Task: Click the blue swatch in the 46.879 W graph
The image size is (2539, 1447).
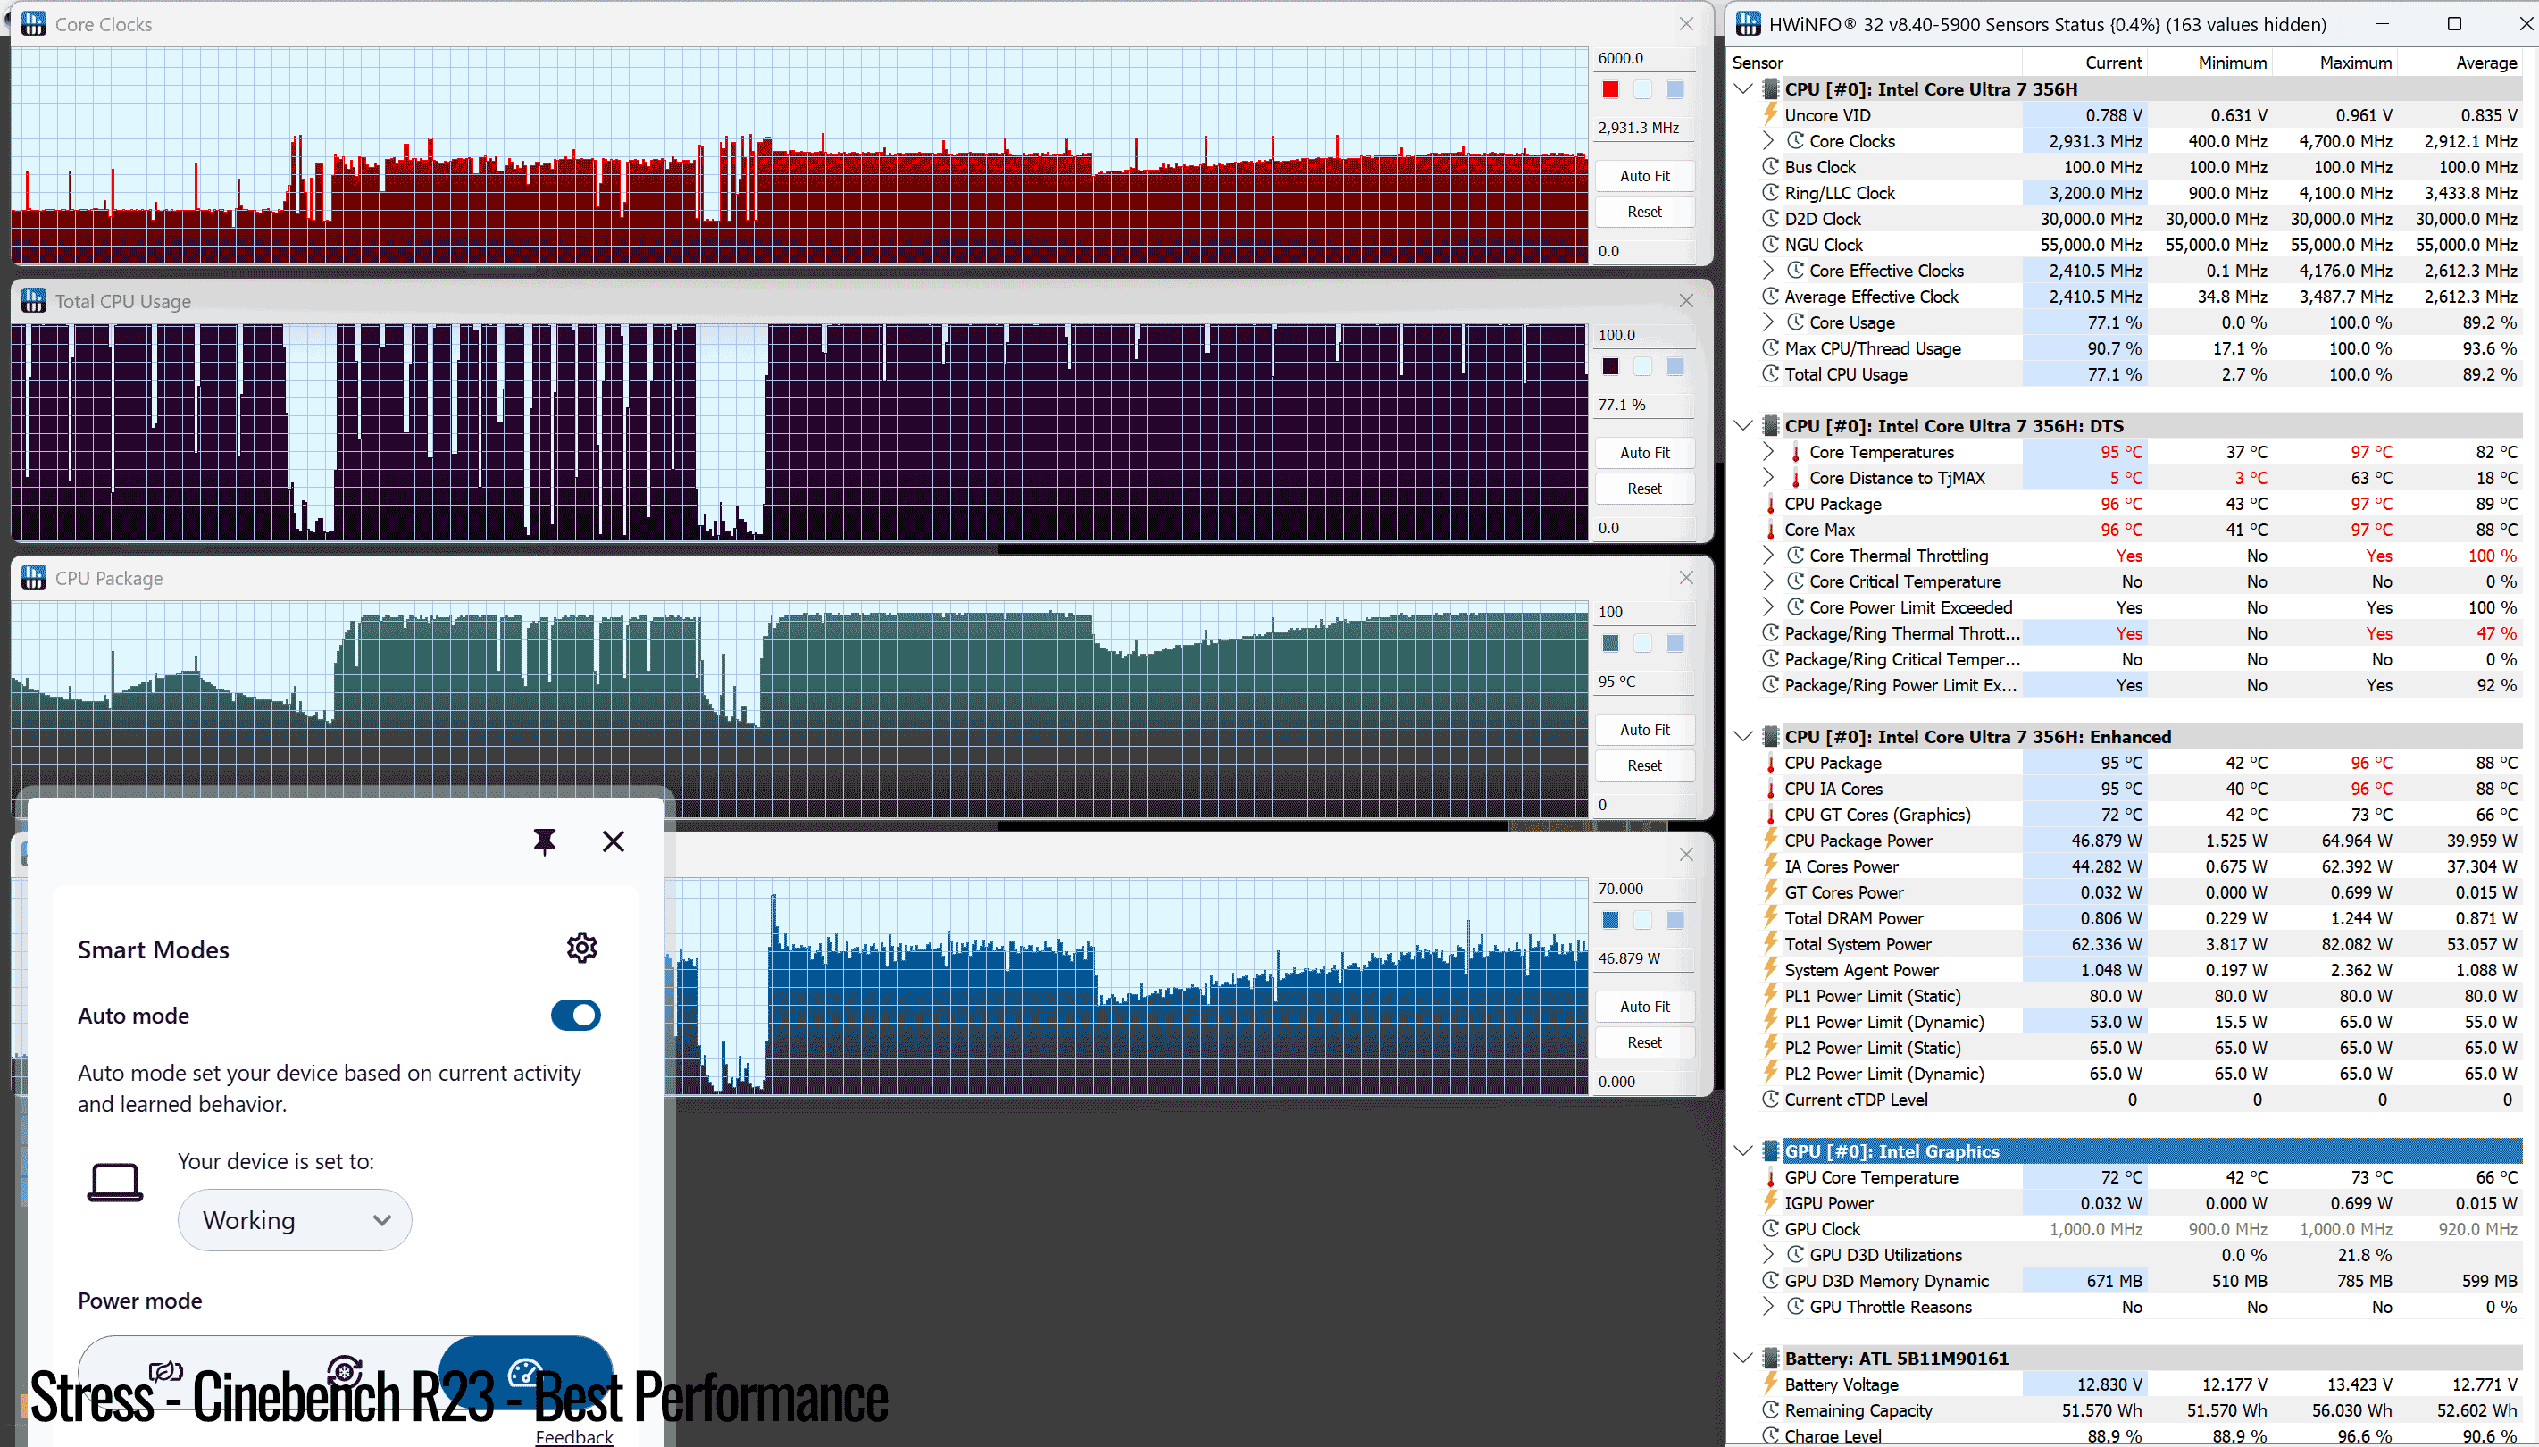Action: (1611, 920)
